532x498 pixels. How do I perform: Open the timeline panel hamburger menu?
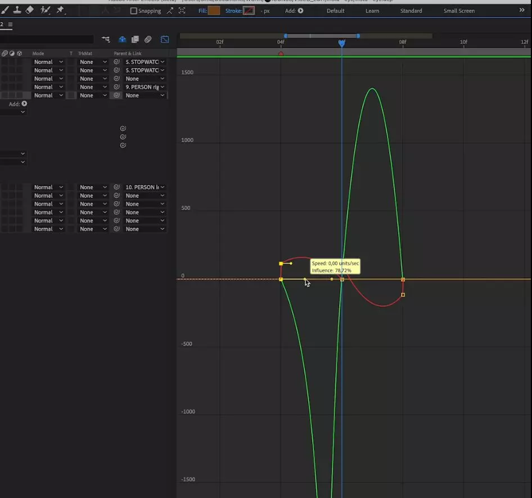point(10,24)
